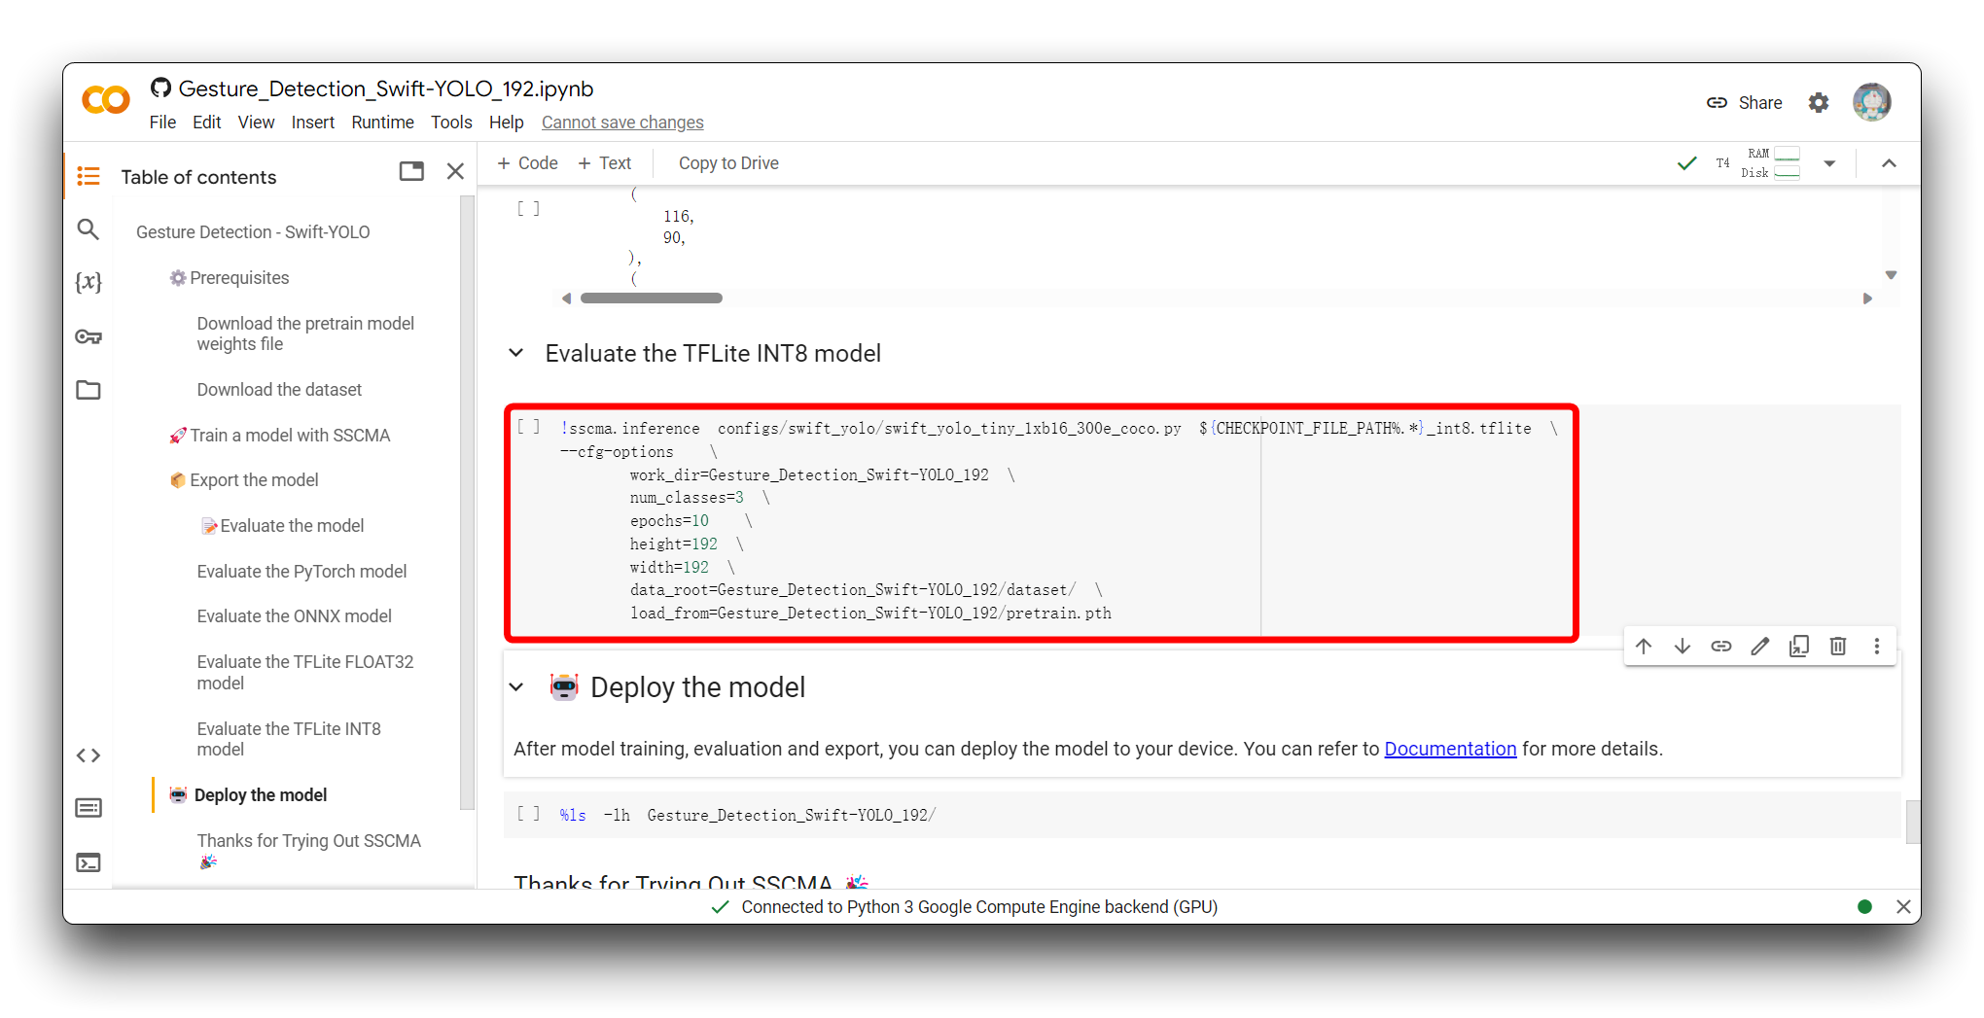Screen dimensions: 1984x1018
Task: Edit the cell with pencil icon
Action: pyautogui.click(x=1760, y=647)
